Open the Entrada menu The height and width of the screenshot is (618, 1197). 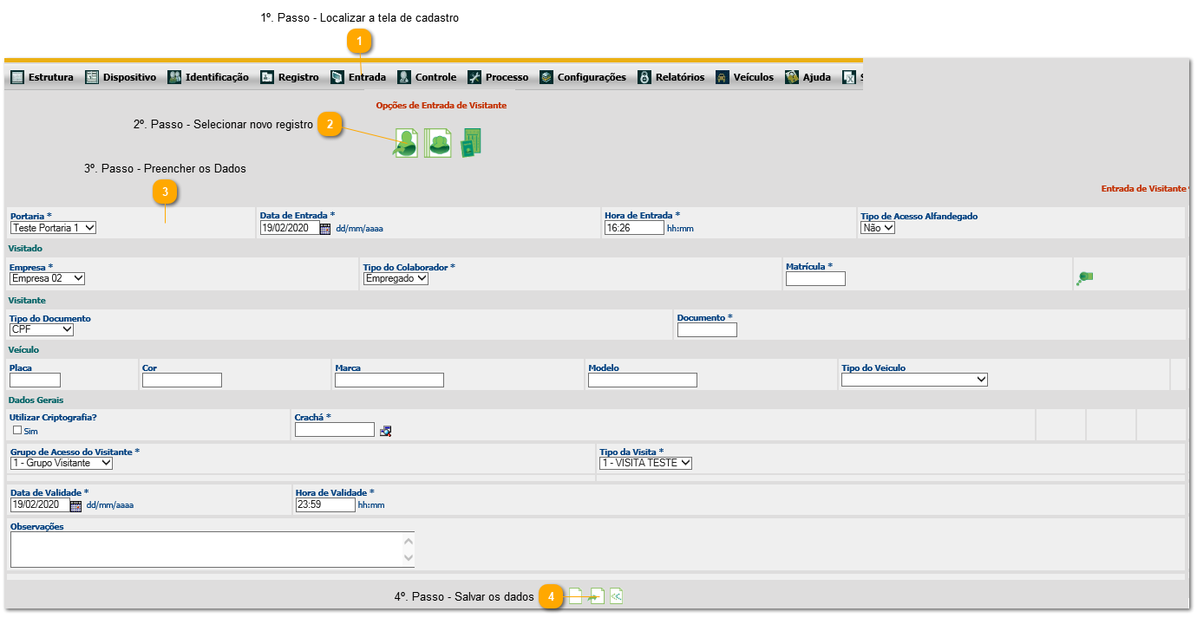pos(358,77)
